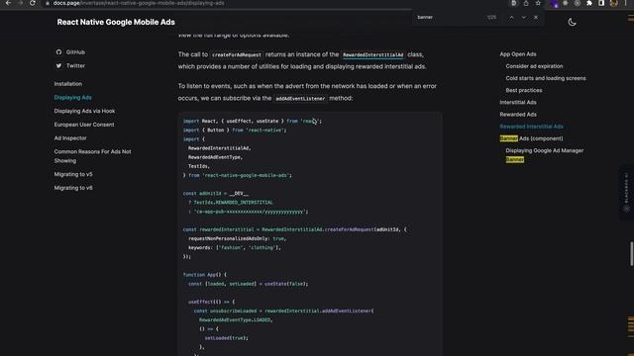
Task: Jump to Rewarded Interstitial Ads section
Action: tap(531, 127)
